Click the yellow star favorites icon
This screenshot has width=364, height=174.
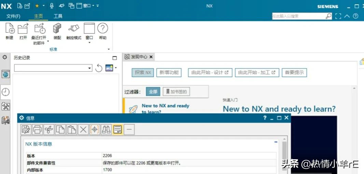(37, 6)
